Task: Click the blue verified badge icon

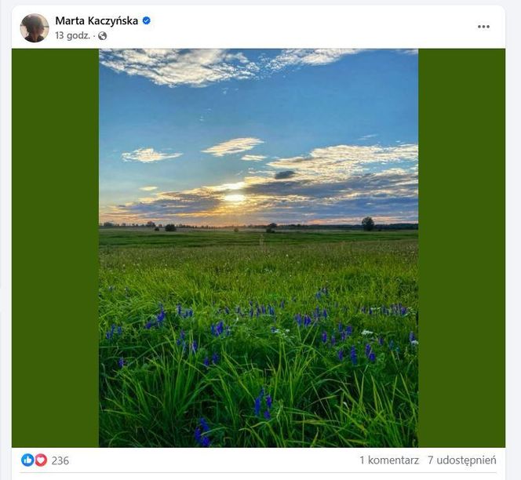Action: (x=146, y=20)
